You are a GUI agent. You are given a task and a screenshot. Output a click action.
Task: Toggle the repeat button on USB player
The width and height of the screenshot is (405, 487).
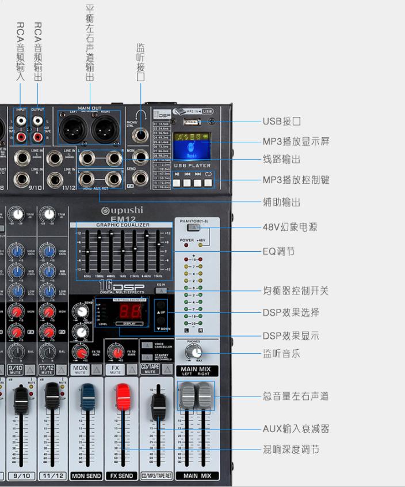tap(208, 183)
